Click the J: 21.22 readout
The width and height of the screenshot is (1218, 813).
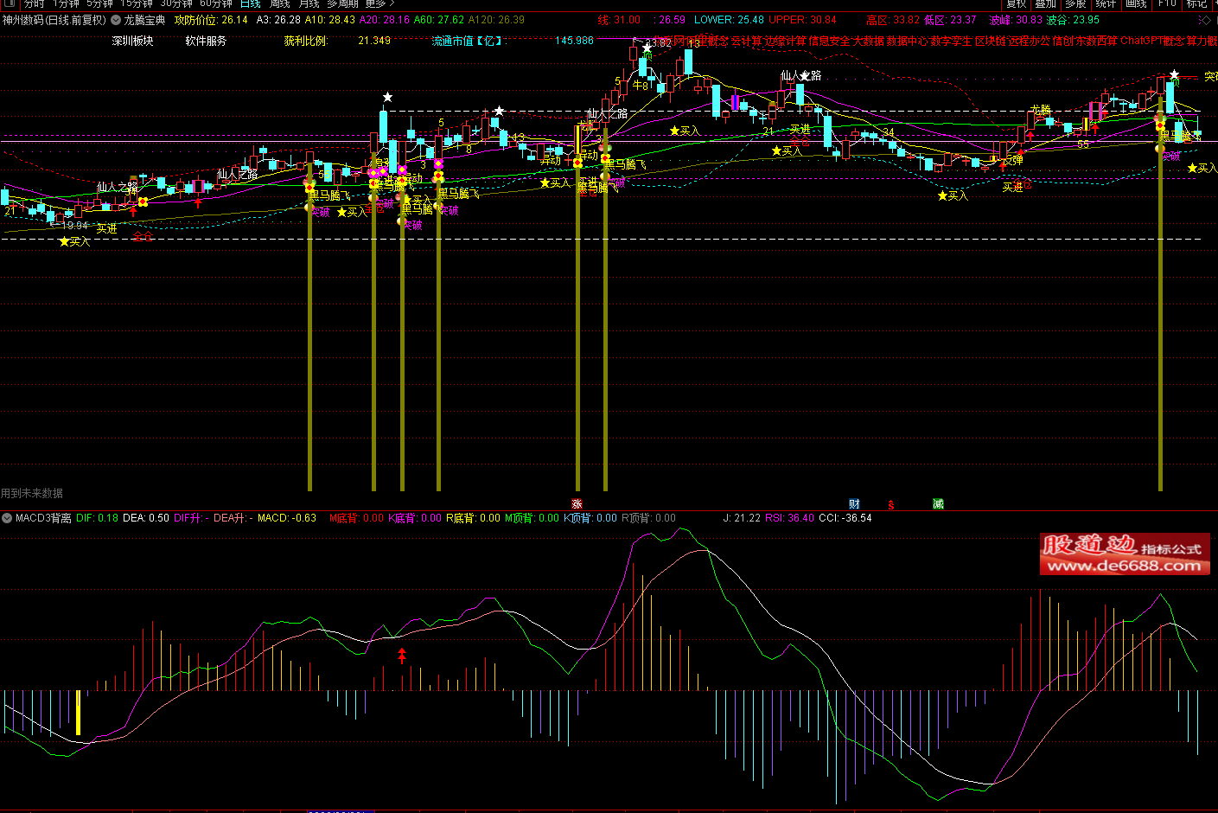click(742, 518)
